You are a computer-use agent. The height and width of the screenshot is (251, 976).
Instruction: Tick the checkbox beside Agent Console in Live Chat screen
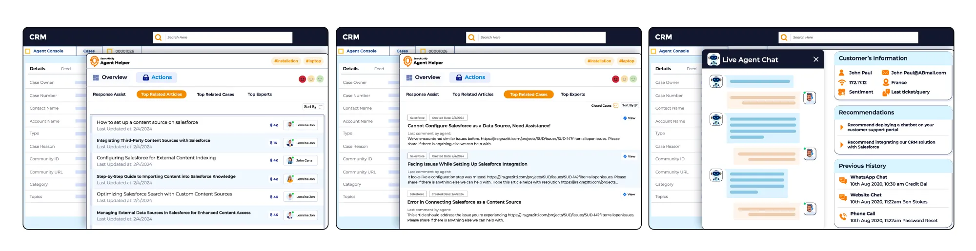pos(653,51)
